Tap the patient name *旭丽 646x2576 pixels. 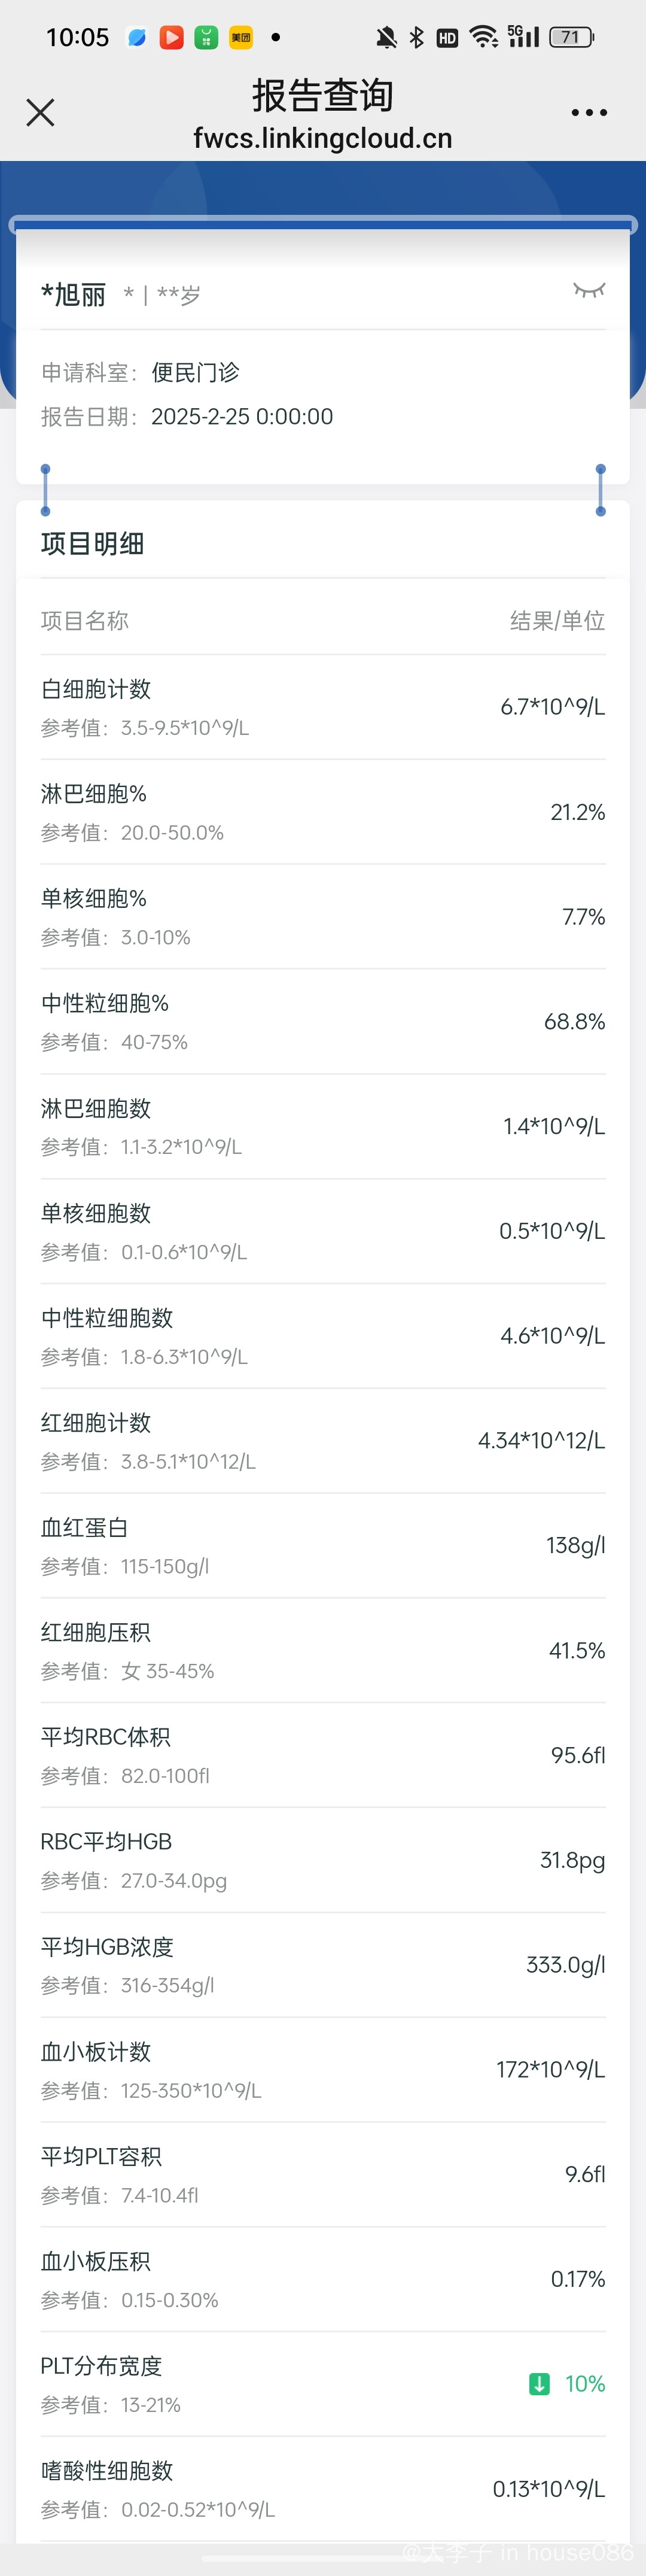click(x=73, y=295)
